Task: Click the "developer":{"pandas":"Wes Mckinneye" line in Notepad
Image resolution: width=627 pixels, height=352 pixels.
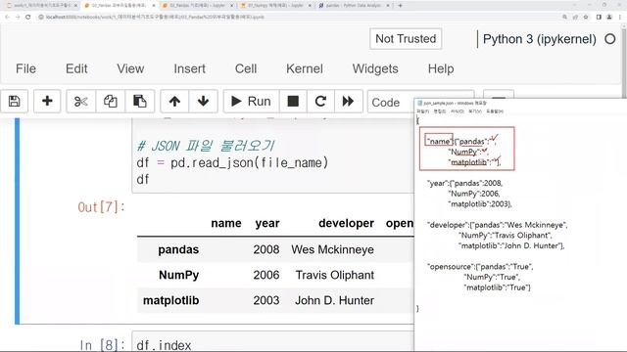Action: (x=497, y=225)
